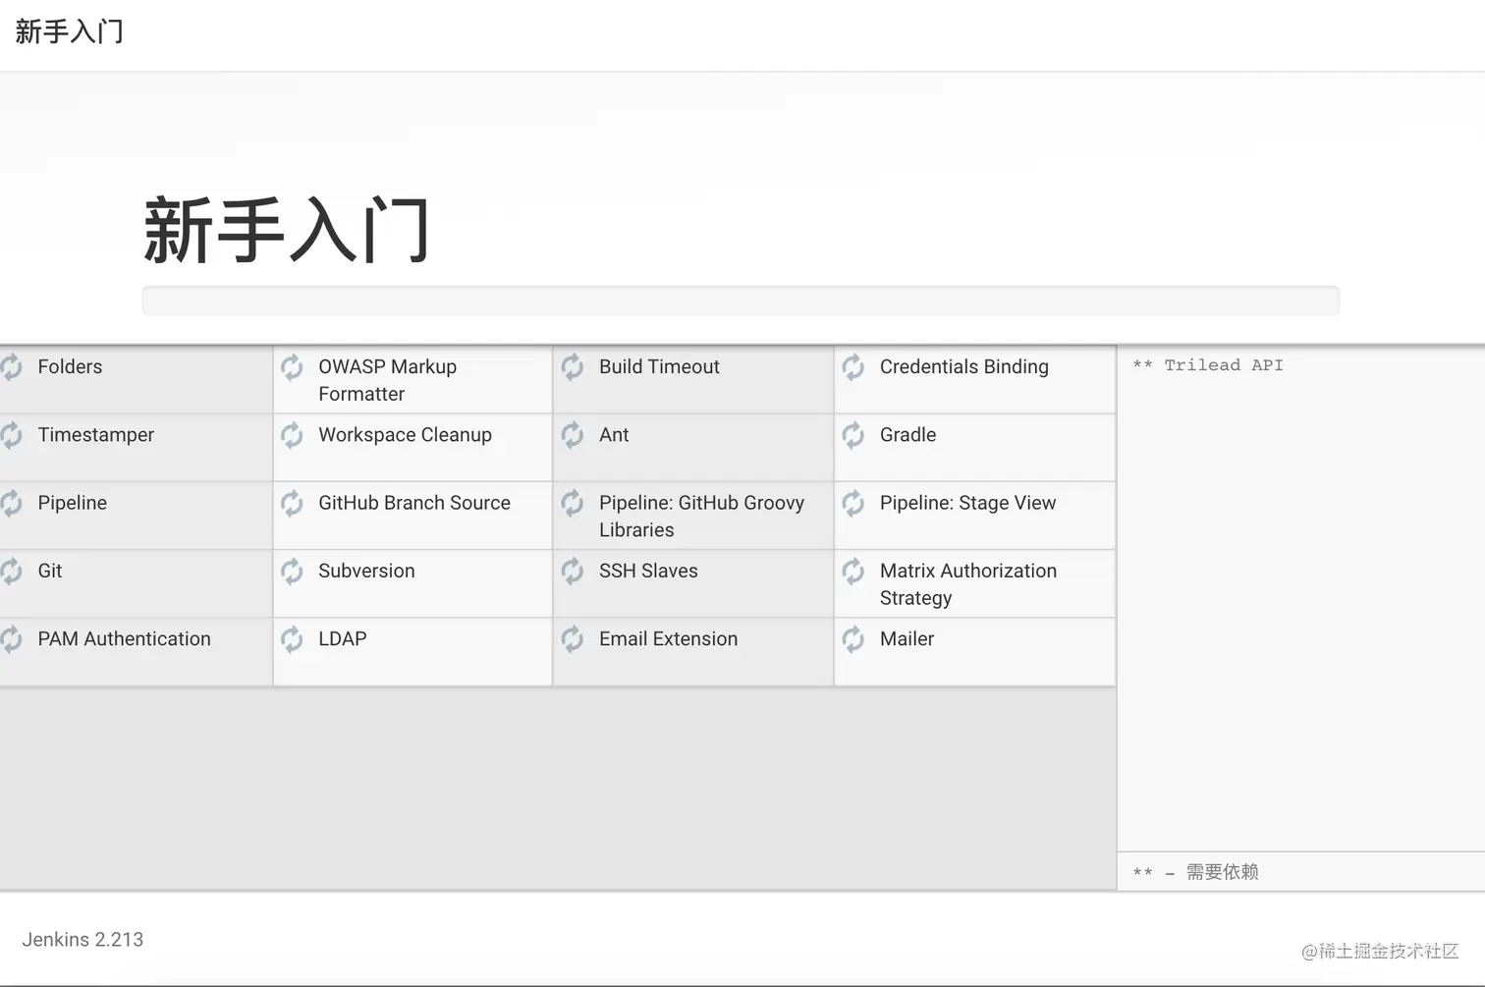The width and height of the screenshot is (1485, 987).
Task: Click the Gradle plugin spinner icon
Action: coord(852,435)
